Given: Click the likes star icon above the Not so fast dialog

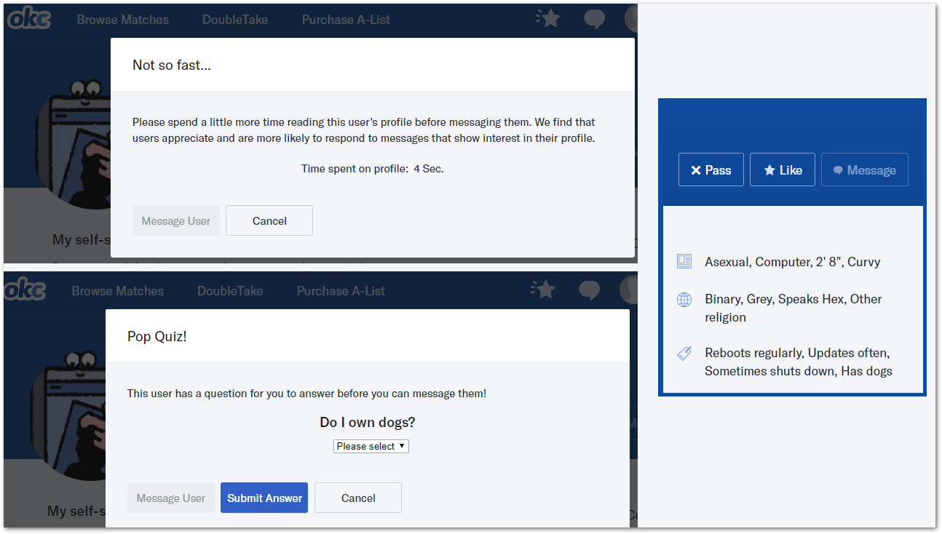Looking at the screenshot, I should coord(547,19).
